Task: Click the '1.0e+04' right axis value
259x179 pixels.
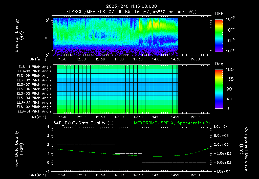Action: click(221, 127)
